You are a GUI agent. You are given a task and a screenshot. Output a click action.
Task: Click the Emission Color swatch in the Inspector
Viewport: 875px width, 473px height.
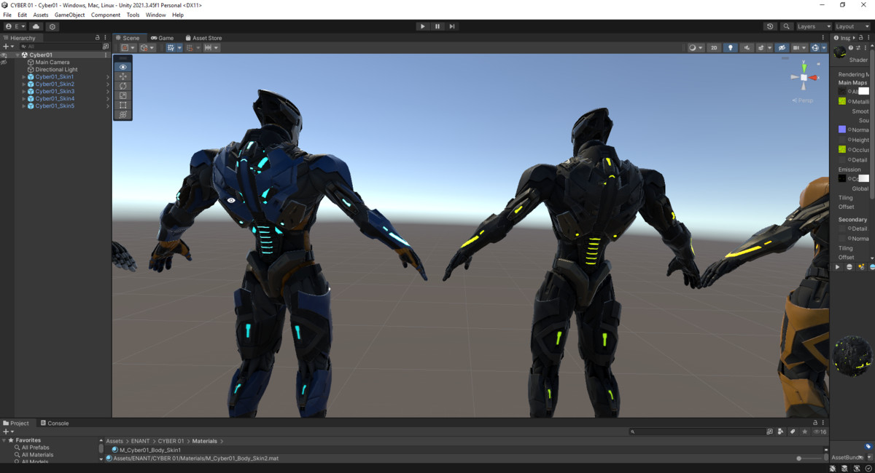coord(863,179)
